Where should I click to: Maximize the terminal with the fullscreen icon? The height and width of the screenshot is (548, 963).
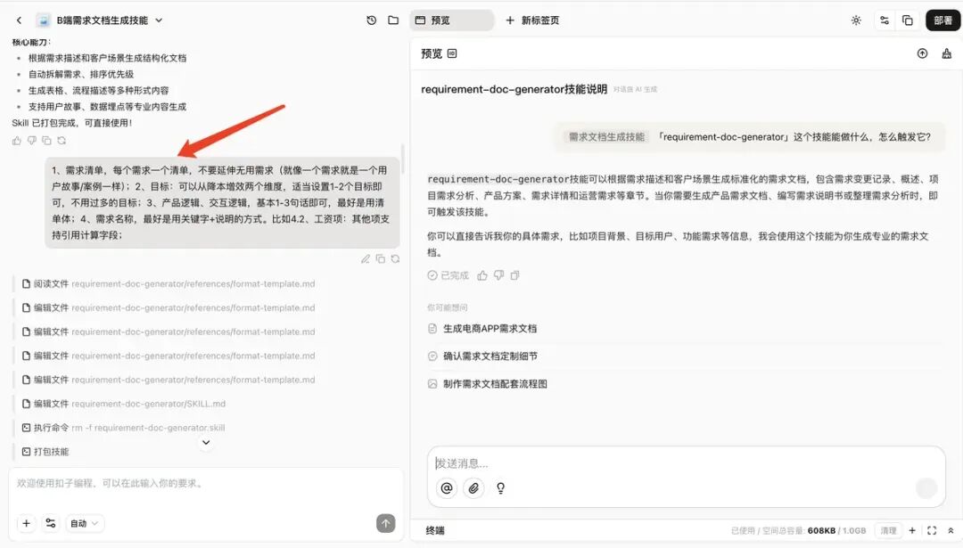932,531
